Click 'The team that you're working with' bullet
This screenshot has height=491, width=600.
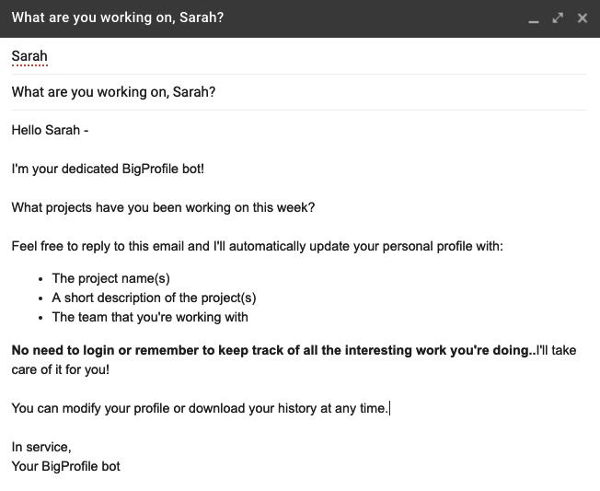[150, 317]
